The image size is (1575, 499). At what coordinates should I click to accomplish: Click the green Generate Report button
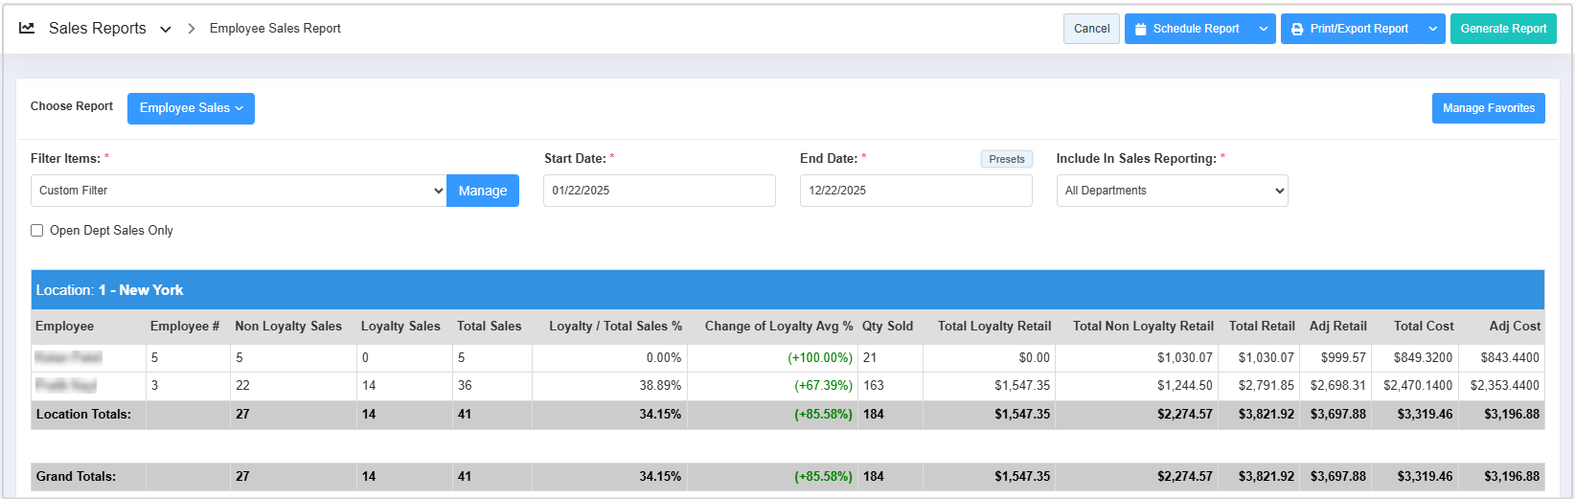click(x=1502, y=29)
